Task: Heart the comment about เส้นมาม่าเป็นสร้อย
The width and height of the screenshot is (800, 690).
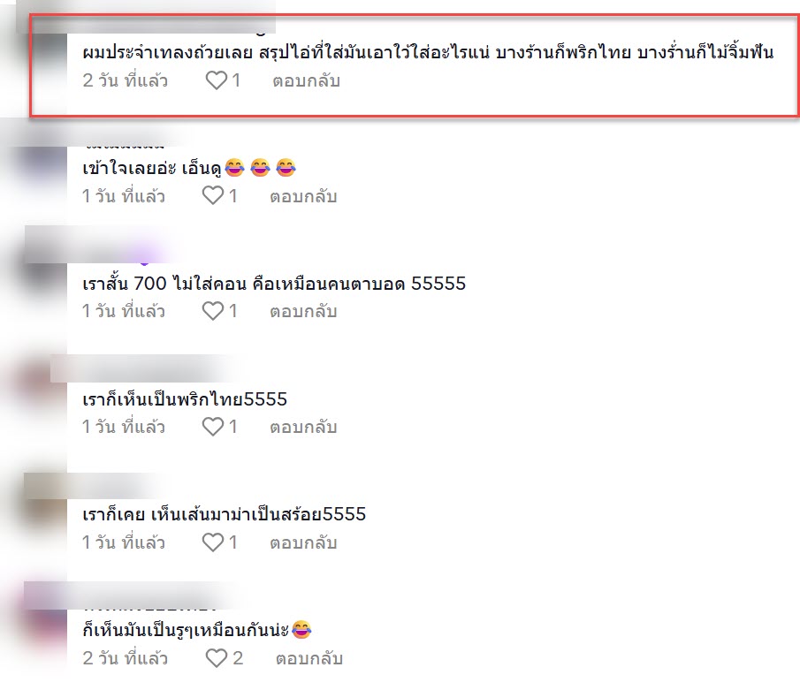Action: [x=213, y=542]
